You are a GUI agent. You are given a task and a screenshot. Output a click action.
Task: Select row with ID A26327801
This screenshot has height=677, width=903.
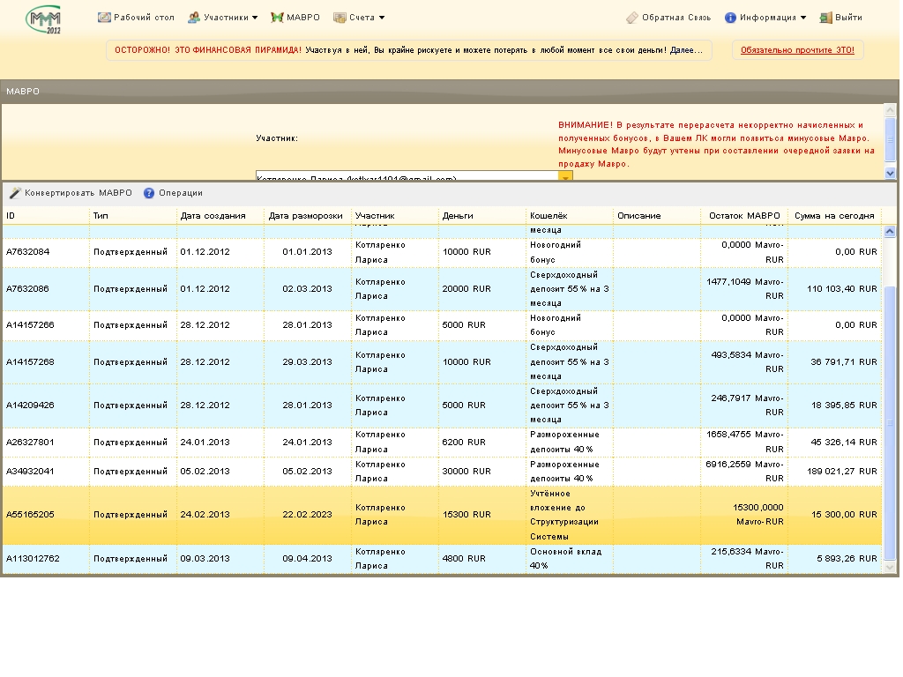442,443
